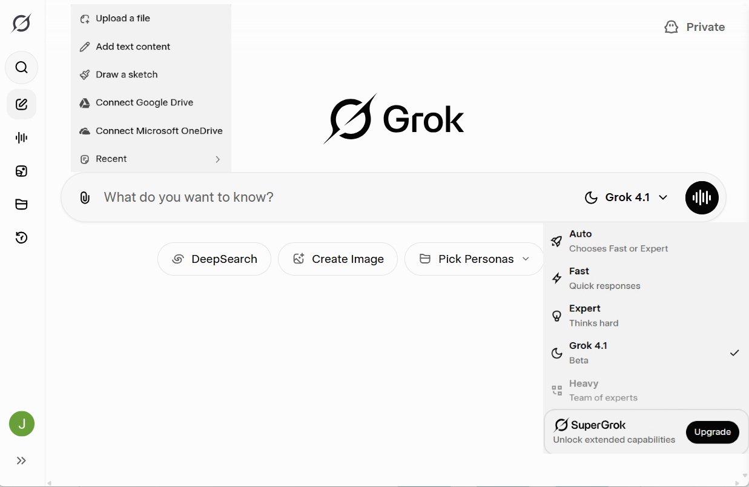The width and height of the screenshot is (749, 487).
Task: Open the Pick Personas dropdown
Action: click(x=474, y=259)
